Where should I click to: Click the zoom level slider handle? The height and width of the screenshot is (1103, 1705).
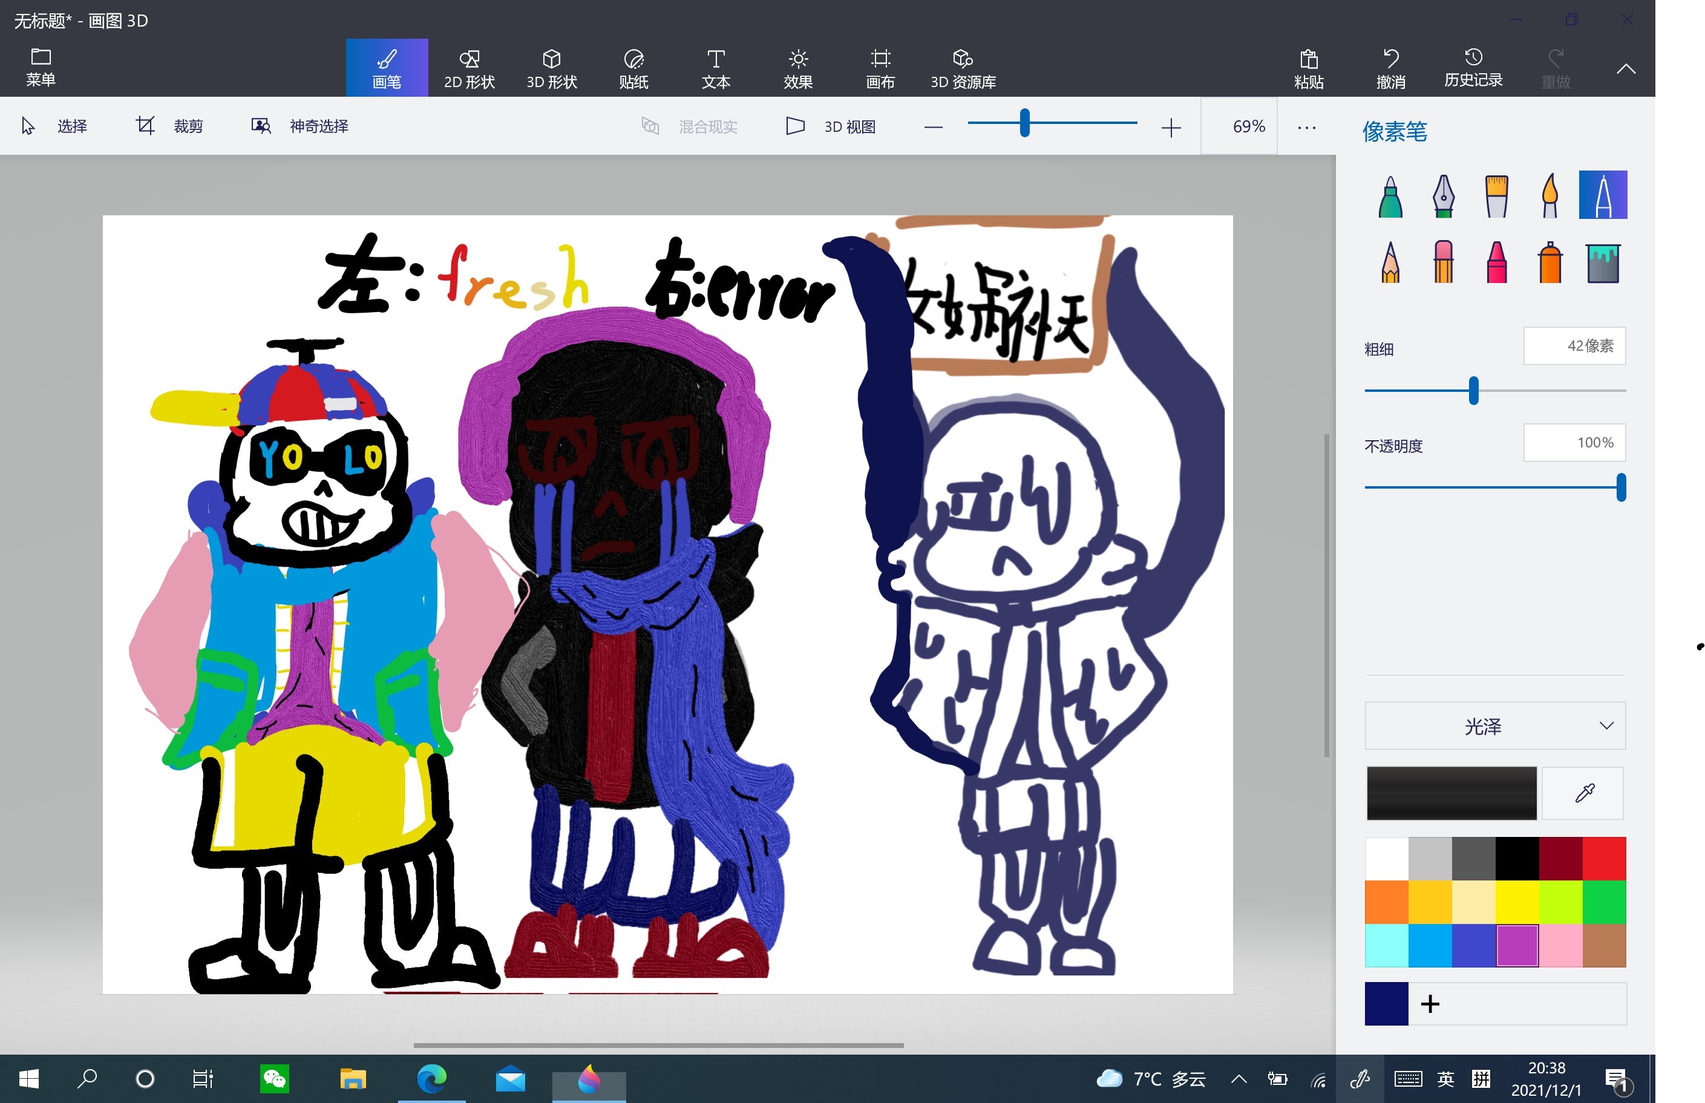[x=1024, y=123]
